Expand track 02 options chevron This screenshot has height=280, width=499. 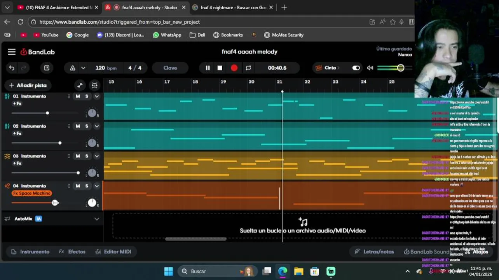[97, 126]
